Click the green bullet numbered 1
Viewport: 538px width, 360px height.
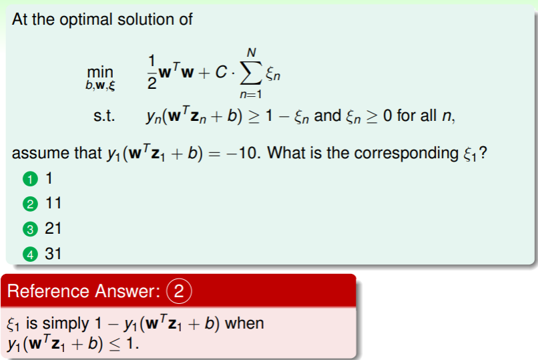pyautogui.click(x=29, y=179)
